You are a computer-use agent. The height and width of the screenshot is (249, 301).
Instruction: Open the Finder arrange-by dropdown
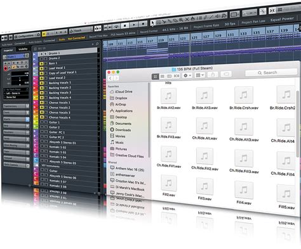tap(199, 75)
